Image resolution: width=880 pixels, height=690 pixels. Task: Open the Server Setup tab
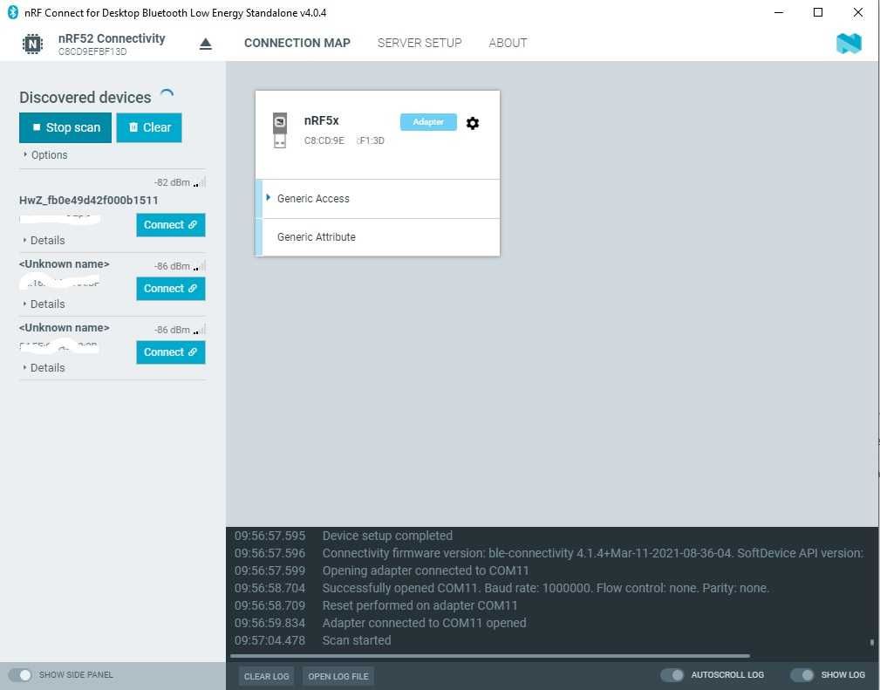pos(420,44)
